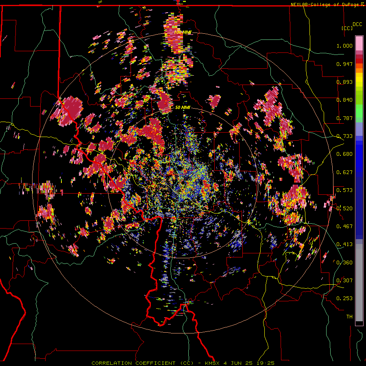Viewport: 366px width, 366px height.
Task: Select the 0.413 scale value
Action: pos(344,244)
